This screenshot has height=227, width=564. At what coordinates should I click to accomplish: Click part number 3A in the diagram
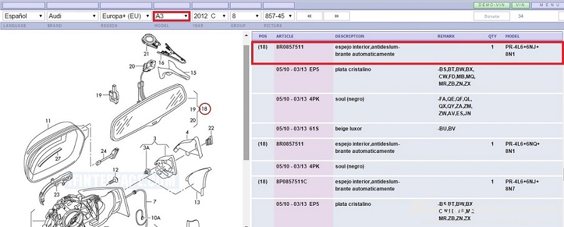146,147
